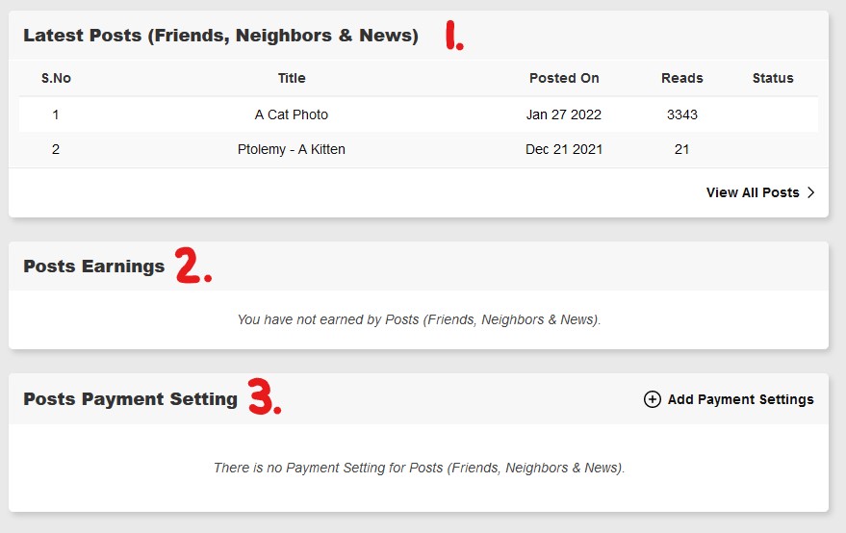Click the red number 1 annotation
Image resolution: width=846 pixels, height=533 pixels.
pos(452,36)
